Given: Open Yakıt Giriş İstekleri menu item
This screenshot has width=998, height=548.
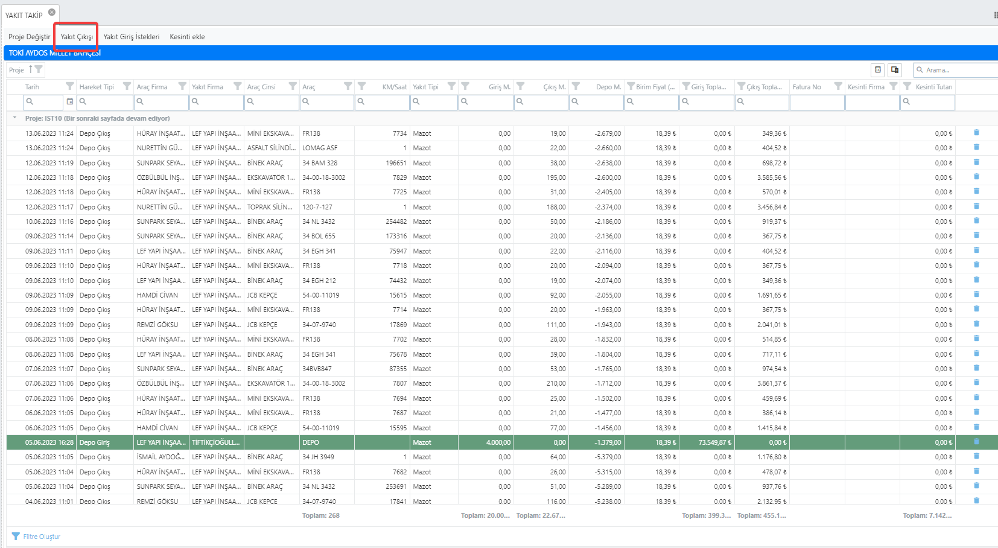Looking at the screenshot, I should [x=132, y=37].
